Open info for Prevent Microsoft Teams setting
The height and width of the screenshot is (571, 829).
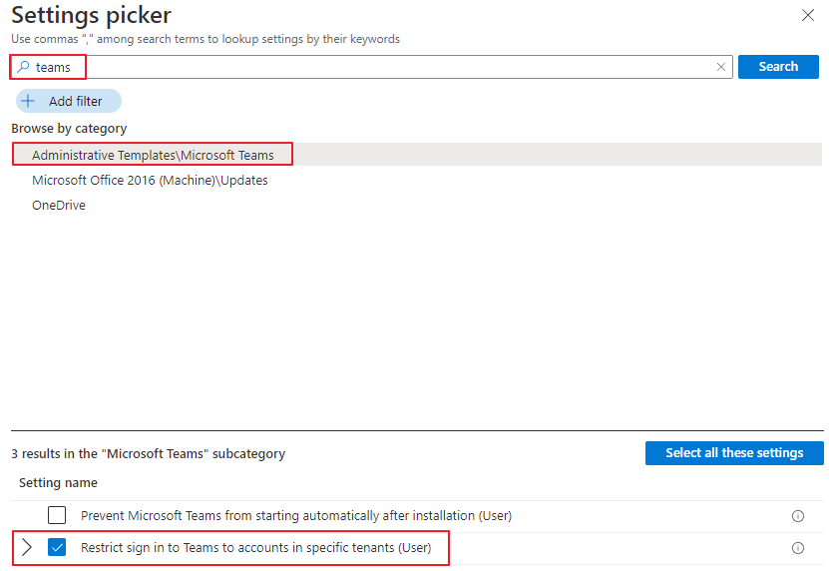[x=798, y=516]
